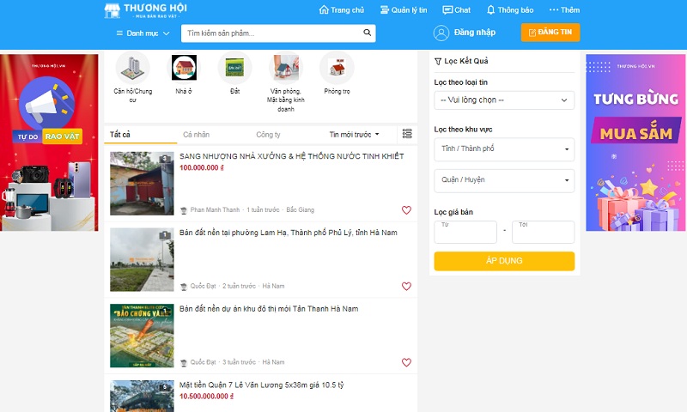Open the Quận / Huyện dropdown
Image resolution: width=687 pixels, height=412 pixels.
[504, 180]
